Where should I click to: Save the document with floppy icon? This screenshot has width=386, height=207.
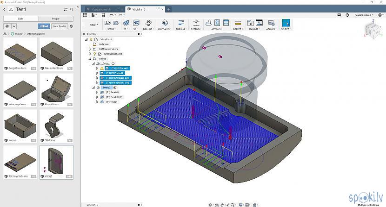pos(103,15)
